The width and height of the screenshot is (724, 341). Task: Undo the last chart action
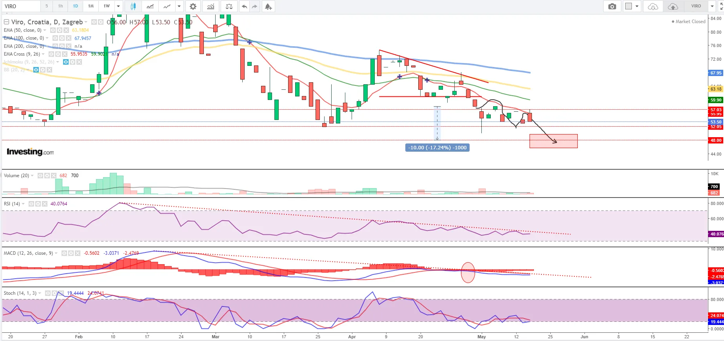[244, 6]
